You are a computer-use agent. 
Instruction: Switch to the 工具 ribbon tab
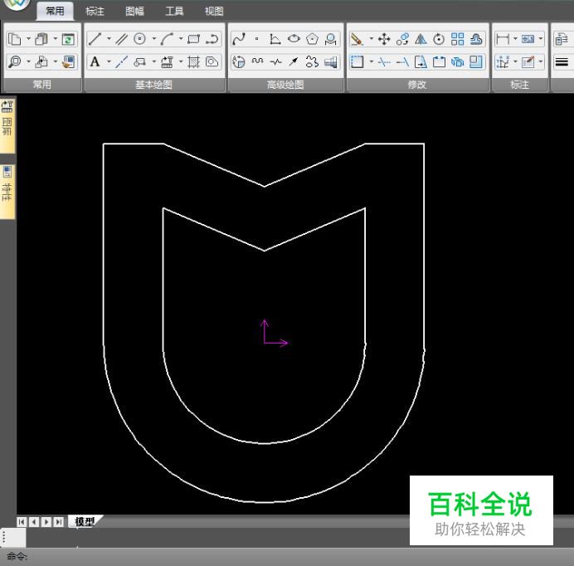click(174, 11)
